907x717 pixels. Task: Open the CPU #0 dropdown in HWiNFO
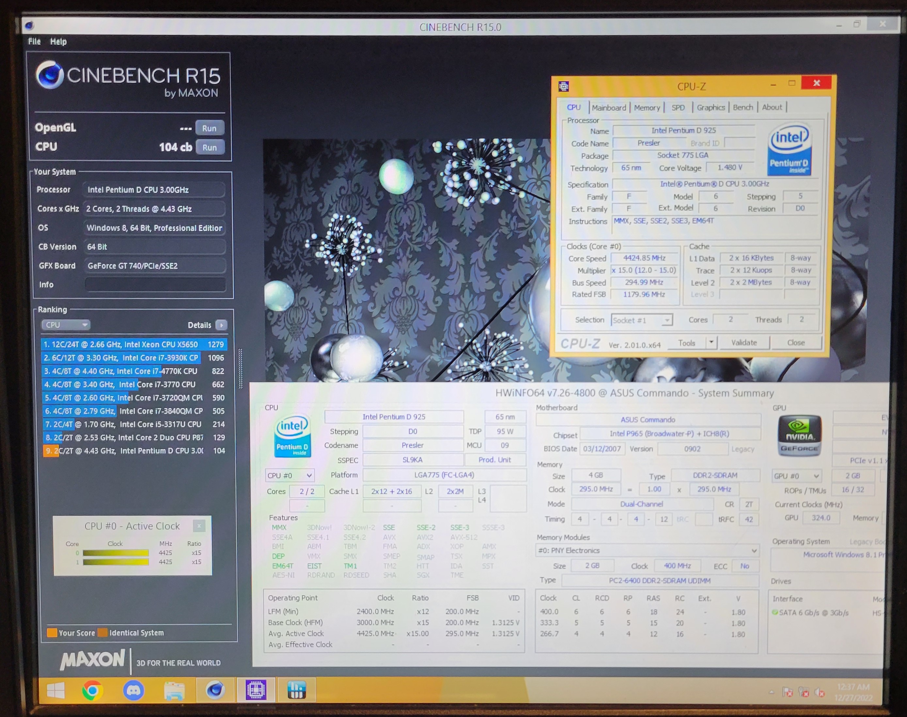tap(289, 475)
